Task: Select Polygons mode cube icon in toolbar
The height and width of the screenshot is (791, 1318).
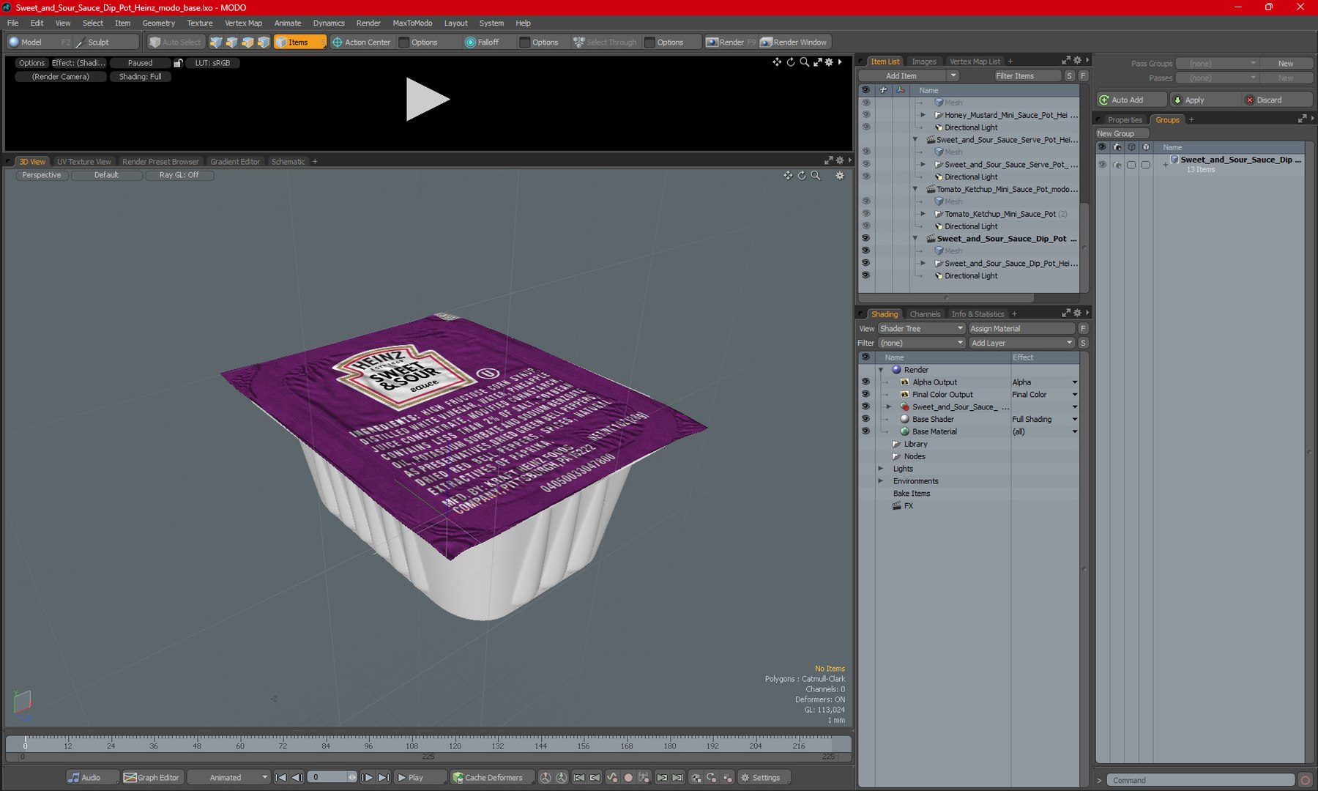Action: pos(248,42)
